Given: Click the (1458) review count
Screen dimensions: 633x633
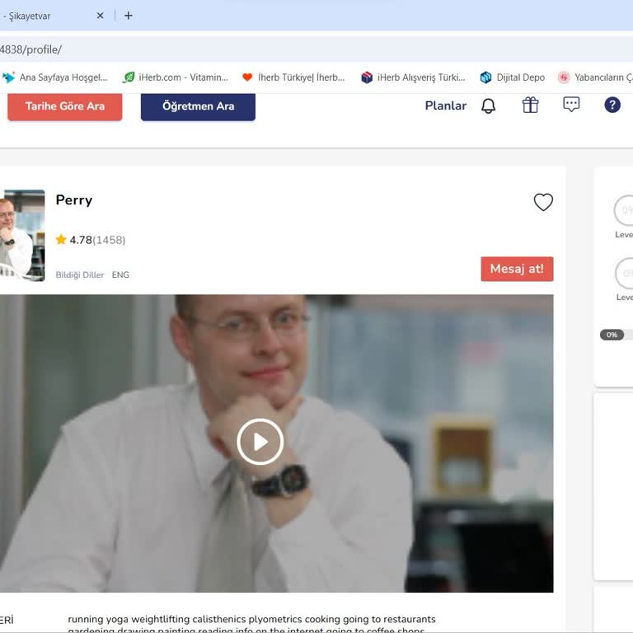Looking at the screenshot, I should (109, 240).
